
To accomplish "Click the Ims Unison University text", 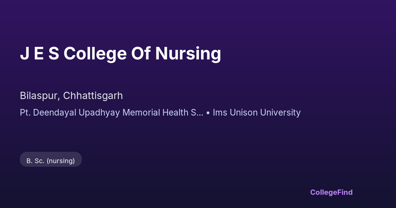I will pyautogui.click(x=256, y=113).
